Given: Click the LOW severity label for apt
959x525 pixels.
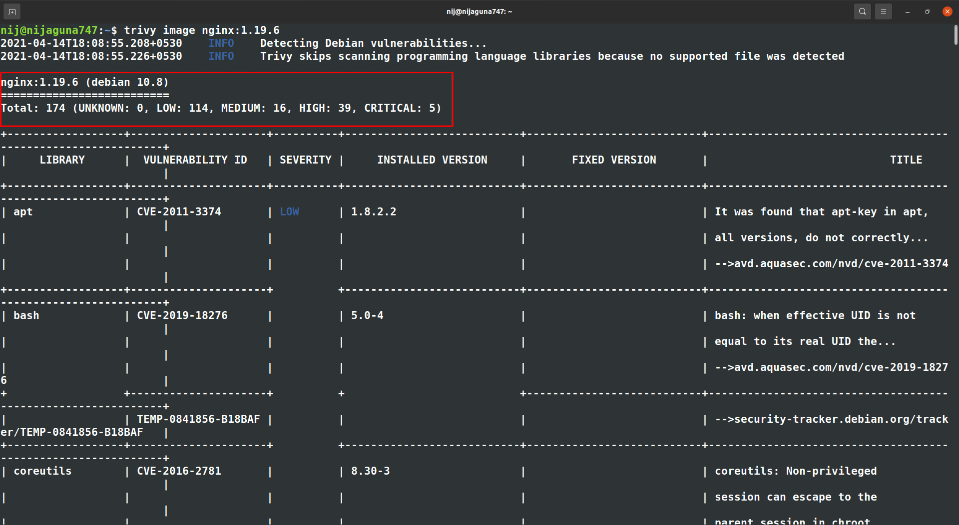Looking at the screenshot, I should (290, 211).
